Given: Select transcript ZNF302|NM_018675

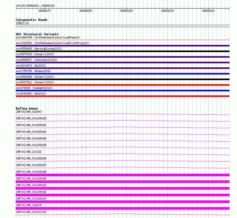Looking at the screenshot, I should tap(29, 205).
